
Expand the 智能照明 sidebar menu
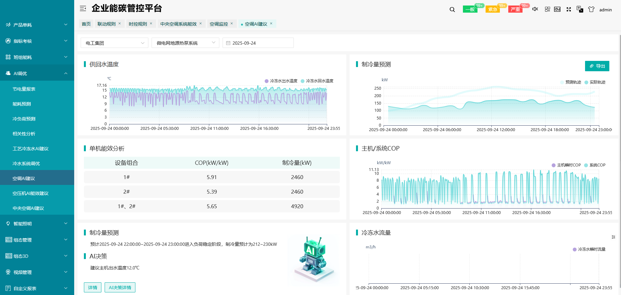37,224
